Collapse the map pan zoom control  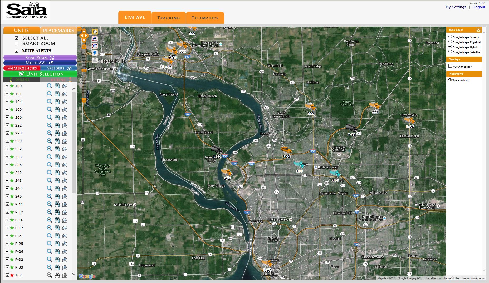coord(79,29)
